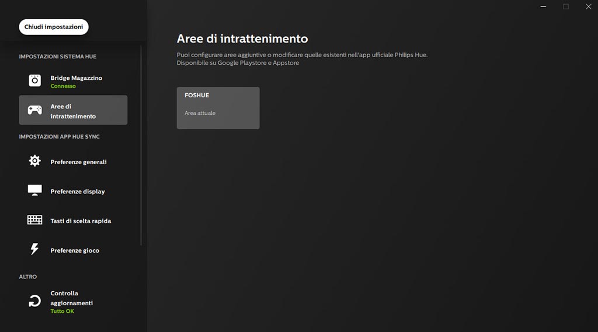598x332 pixels.
Task: Select the gamepad icon for Aree di intrattenimento
Action: (x=34, y=110)
